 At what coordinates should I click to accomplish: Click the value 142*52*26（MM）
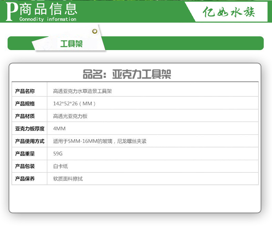(74, 104)
